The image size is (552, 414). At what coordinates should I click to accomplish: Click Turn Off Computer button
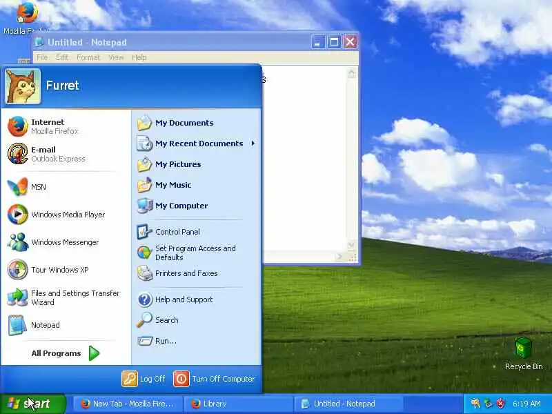pyautogui.click(x=214, y=379)
